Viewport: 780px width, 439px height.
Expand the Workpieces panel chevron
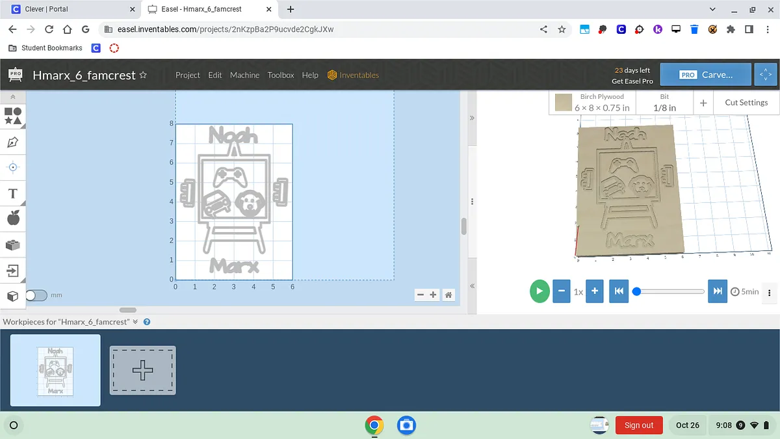pyautogui.click(x=135, y=322)
